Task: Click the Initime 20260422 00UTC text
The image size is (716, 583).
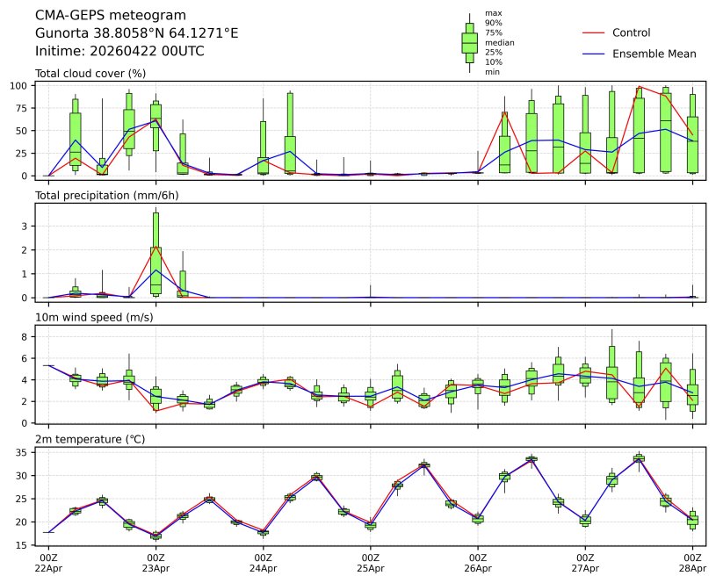Action: point(119,51)
